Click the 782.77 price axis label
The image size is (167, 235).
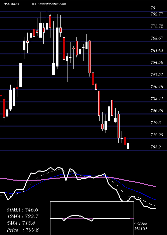click(x=157, y=14)
